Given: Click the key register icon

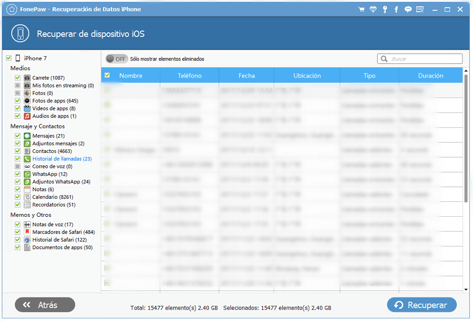Looking at the screenshot, I should pos(385,9).
